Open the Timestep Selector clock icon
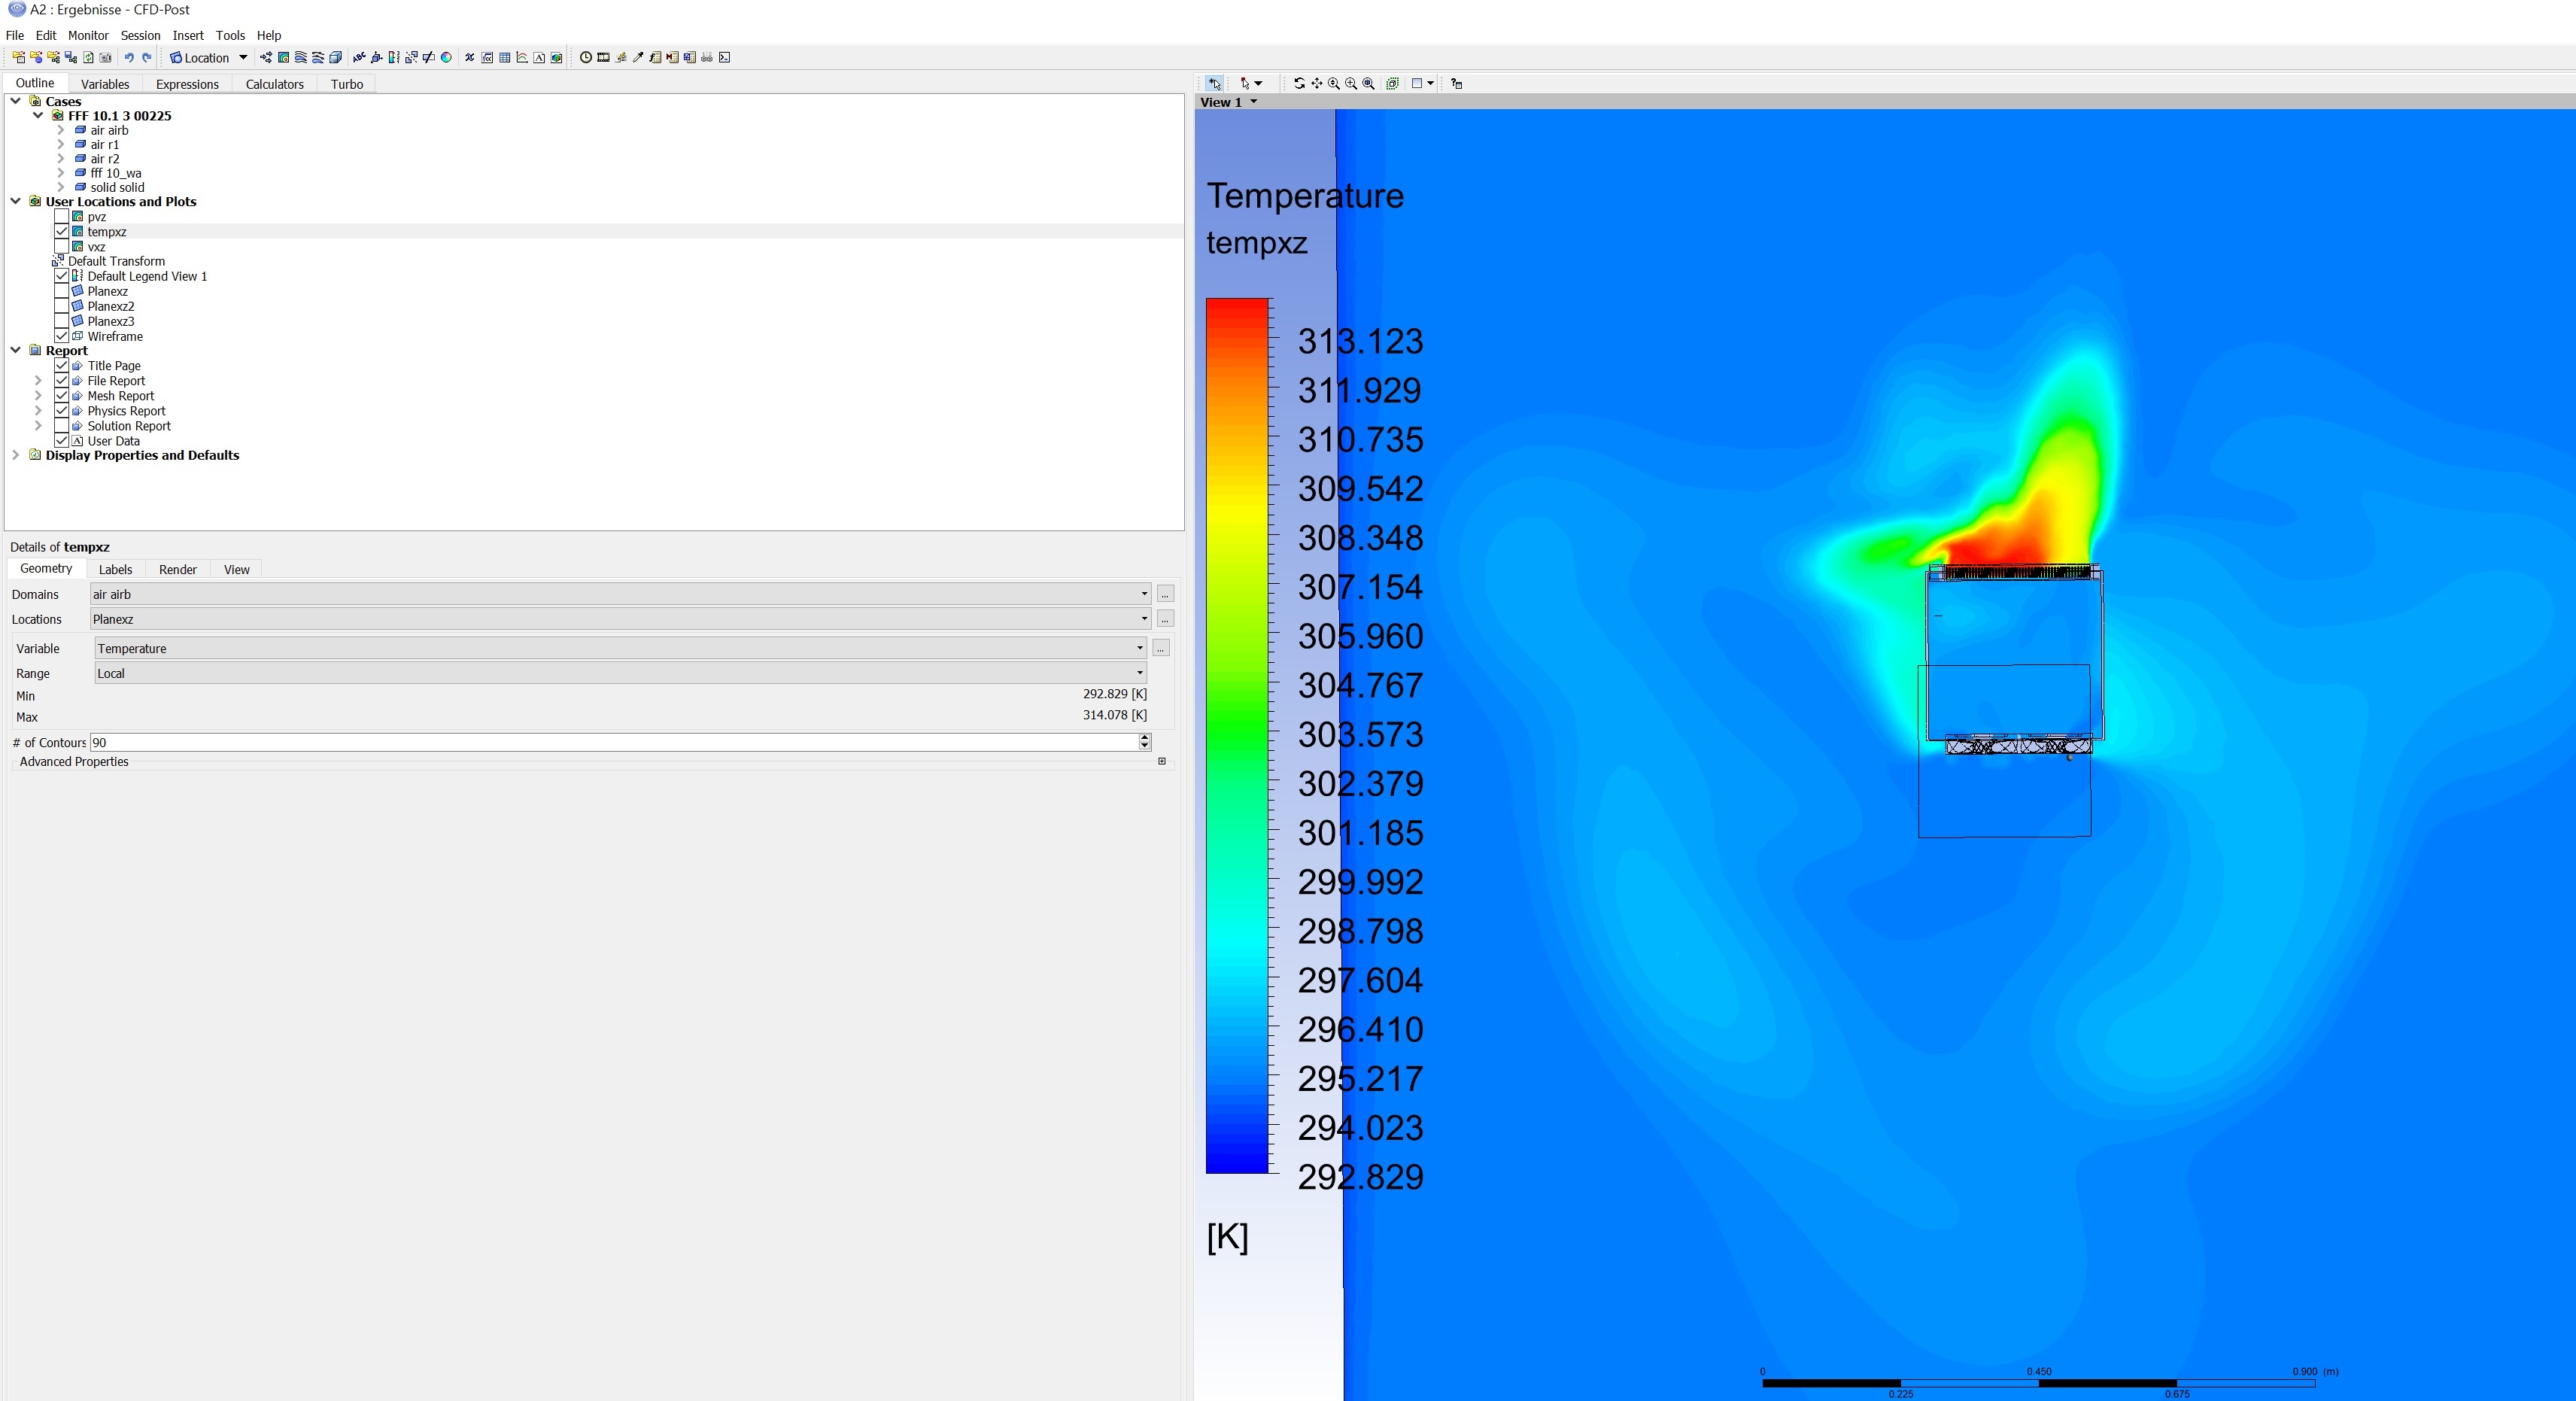 tap(586, 58)
